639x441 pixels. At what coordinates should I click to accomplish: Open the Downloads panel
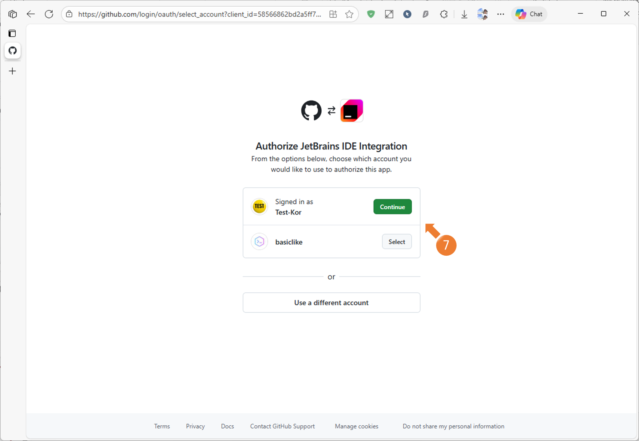point(464,14)
